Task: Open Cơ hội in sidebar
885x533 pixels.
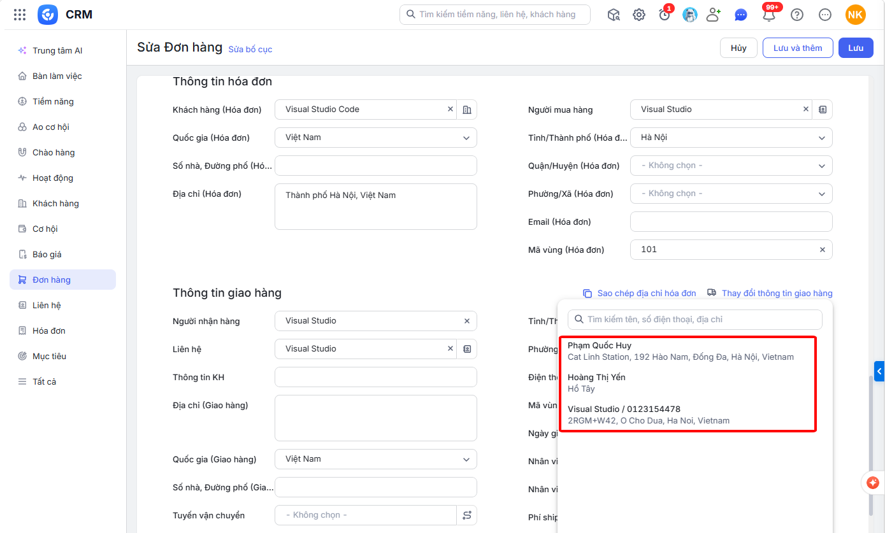Action: tap(62, 229)
